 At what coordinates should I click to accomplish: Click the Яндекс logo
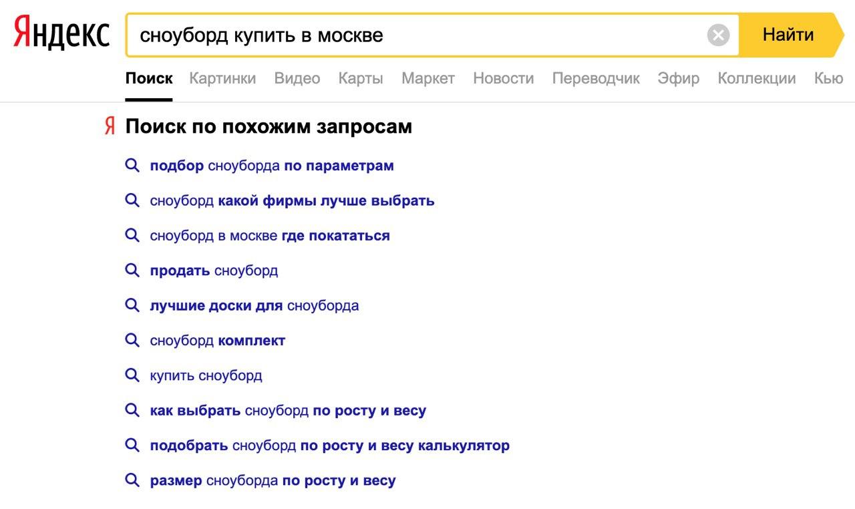click(61, 34)
